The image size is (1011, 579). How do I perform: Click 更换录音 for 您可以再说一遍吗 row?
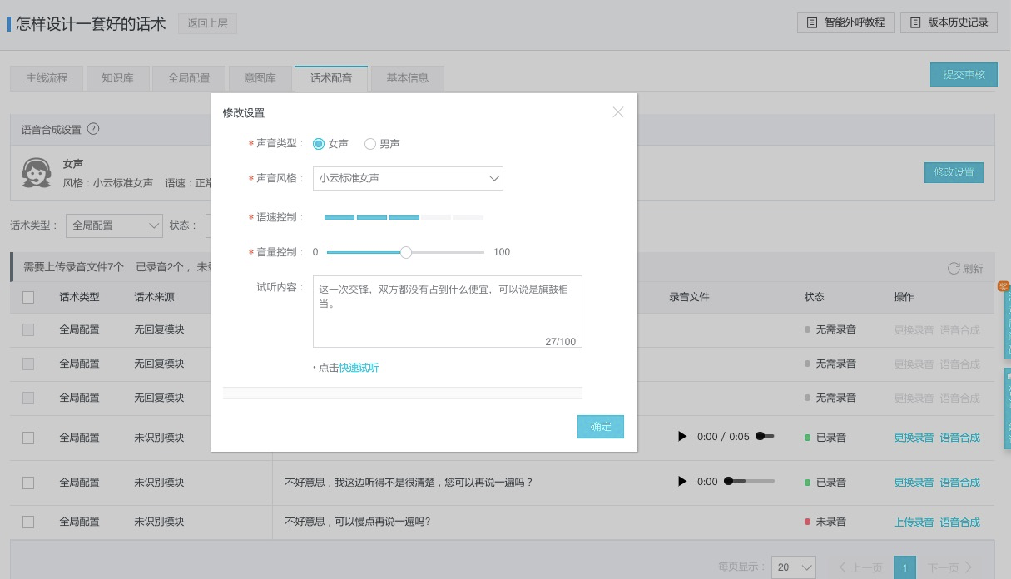pyautogui.click(x=914, y=482)
